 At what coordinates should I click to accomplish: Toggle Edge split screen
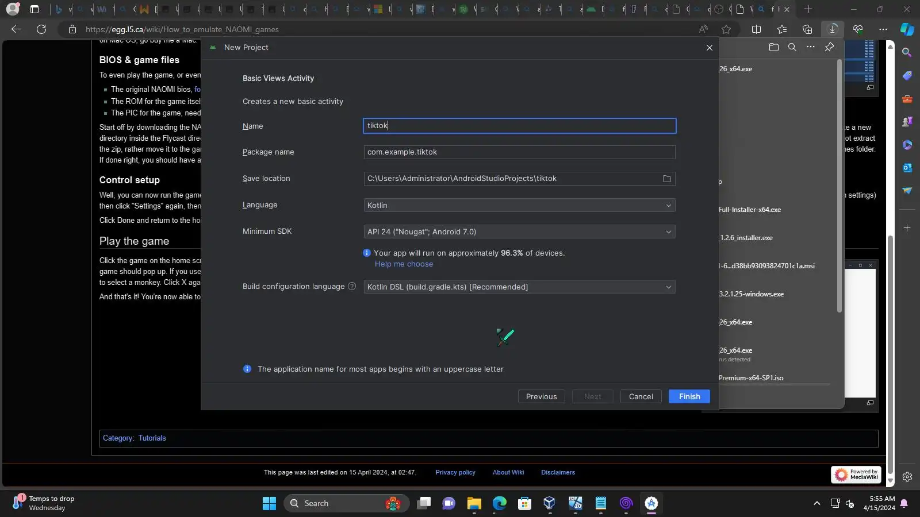[757, 29]
